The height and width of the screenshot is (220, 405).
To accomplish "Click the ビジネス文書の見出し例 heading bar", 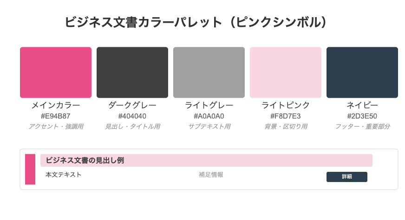I will (x=206, y=160).
